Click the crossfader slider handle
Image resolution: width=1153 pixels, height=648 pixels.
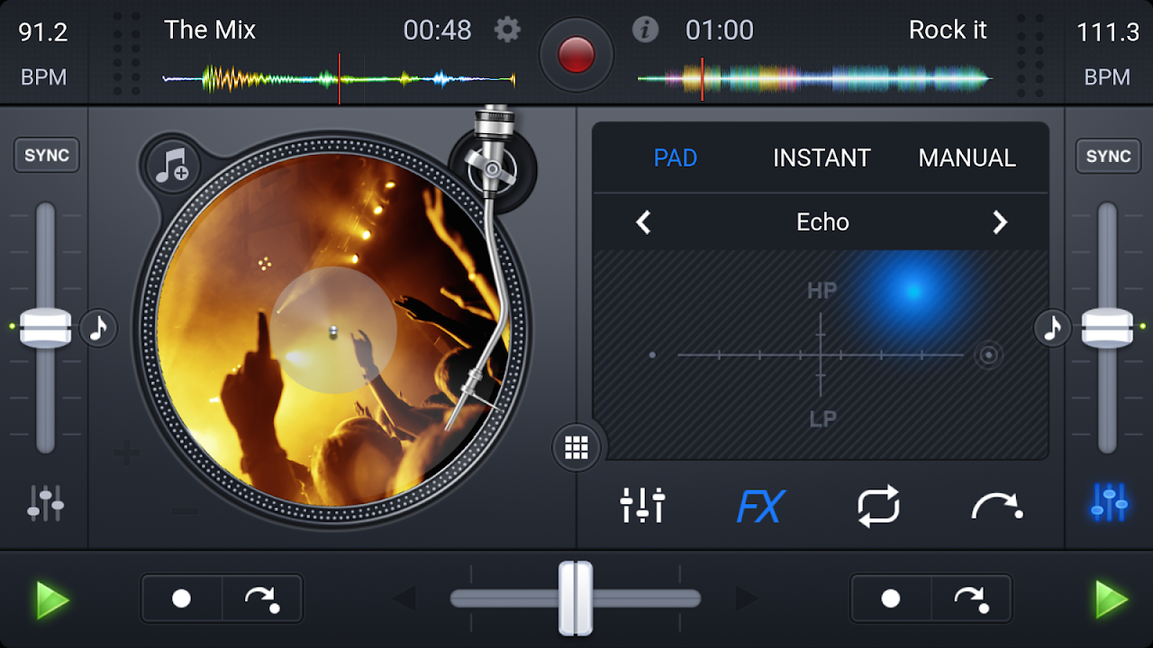pyautogui.click(x=576, y=598)
